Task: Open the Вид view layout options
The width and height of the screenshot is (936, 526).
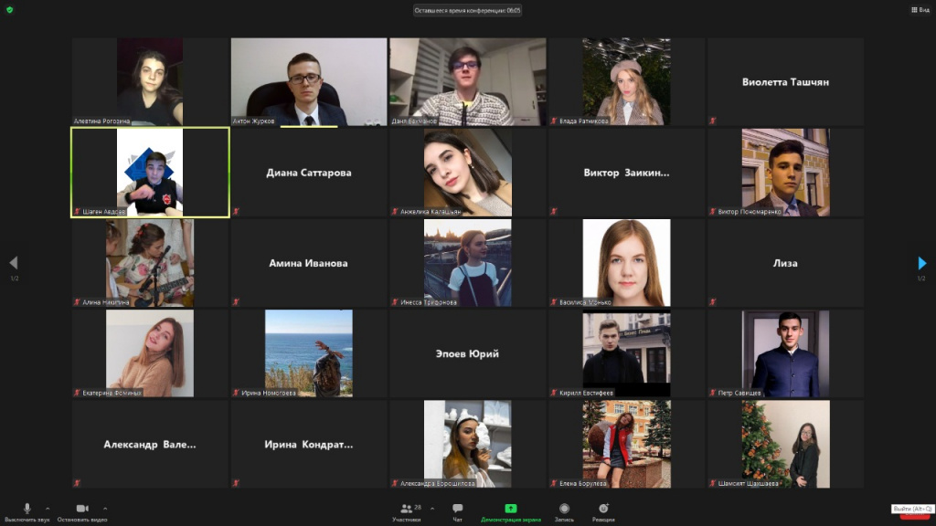Action: (920, 9)
